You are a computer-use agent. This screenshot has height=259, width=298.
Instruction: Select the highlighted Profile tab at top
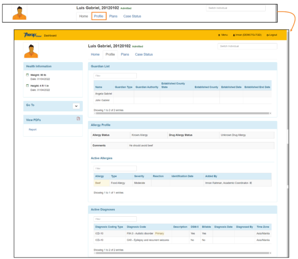[98, 16]
